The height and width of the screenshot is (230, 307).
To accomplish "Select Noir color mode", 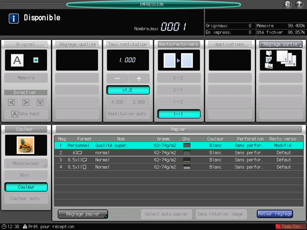I will pos(26,175).
